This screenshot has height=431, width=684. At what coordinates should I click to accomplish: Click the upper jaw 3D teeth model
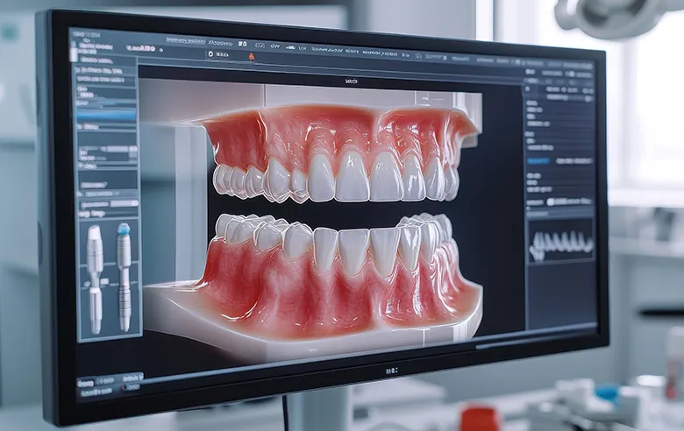[x=338, y=153]
